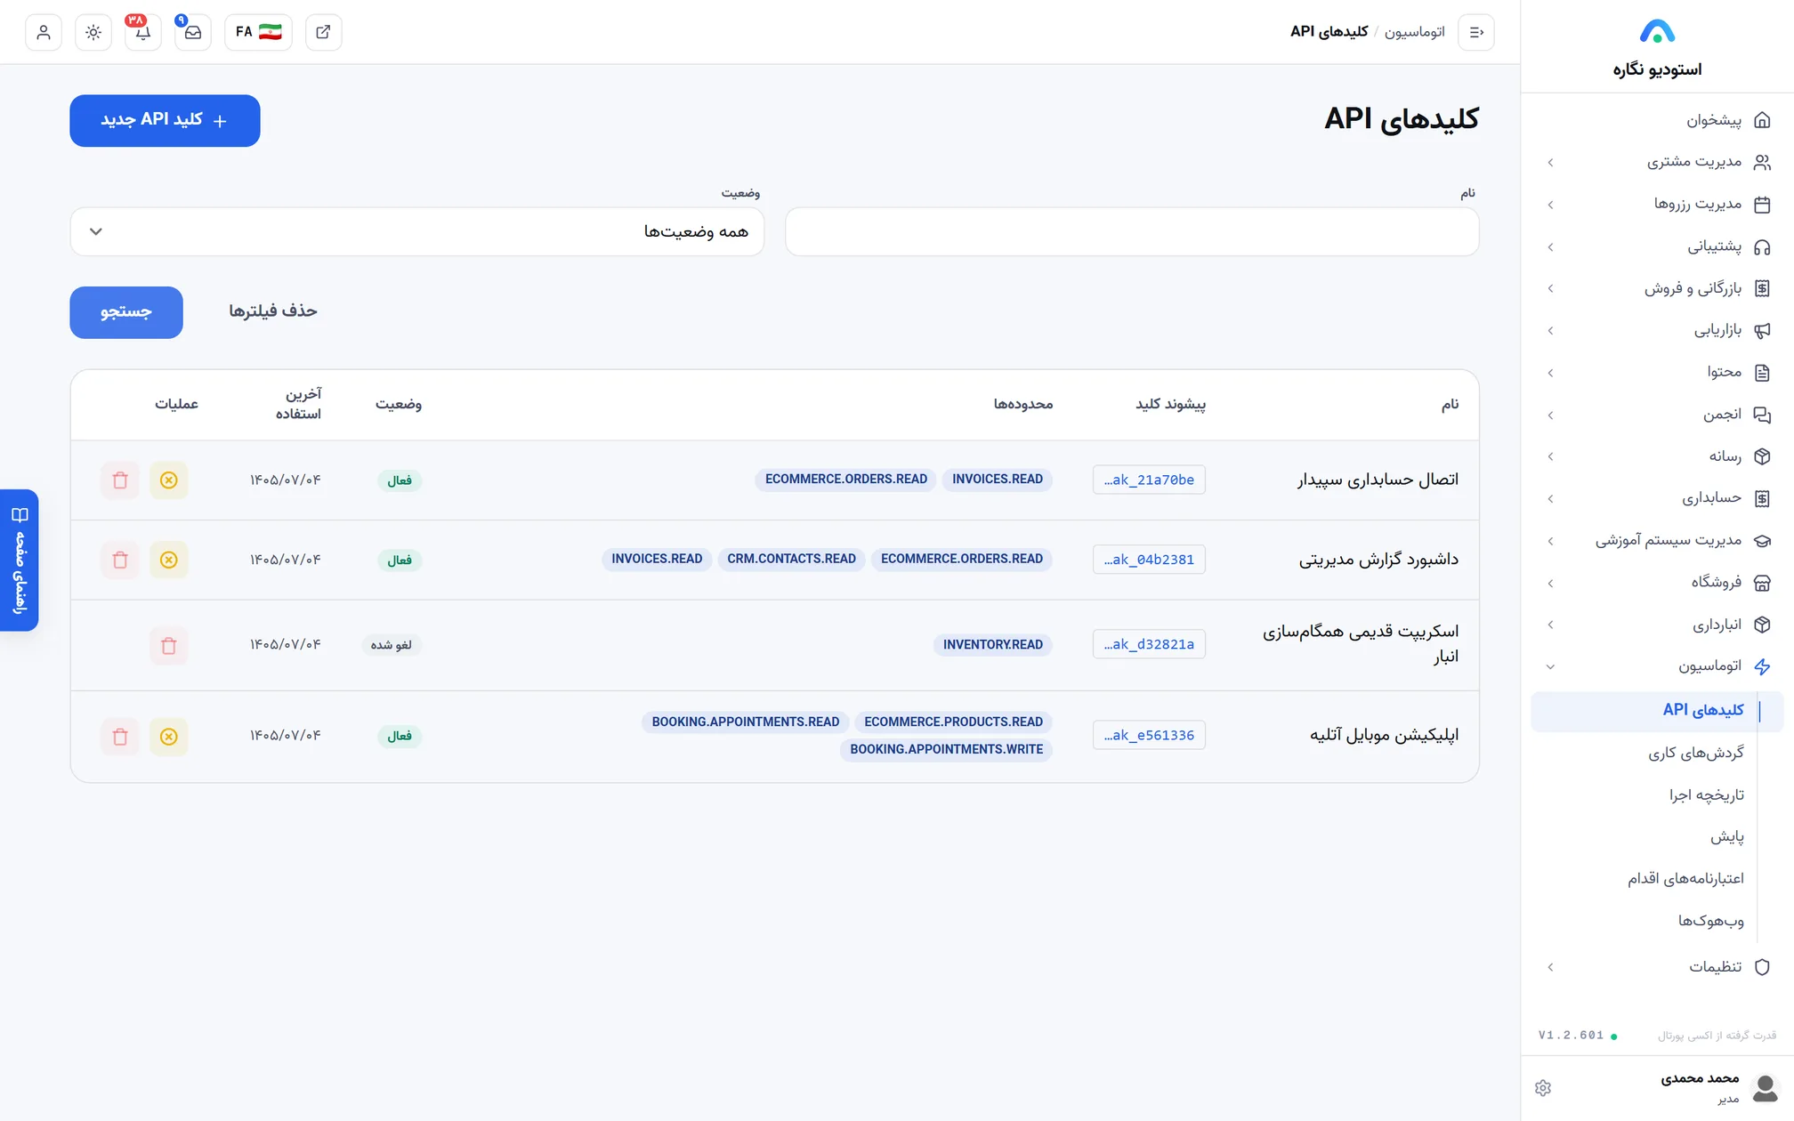
Task: Revoke the اپلیکیشن موبایل آتلیه key
Action: pyautogui.click(x=169, y=737)
